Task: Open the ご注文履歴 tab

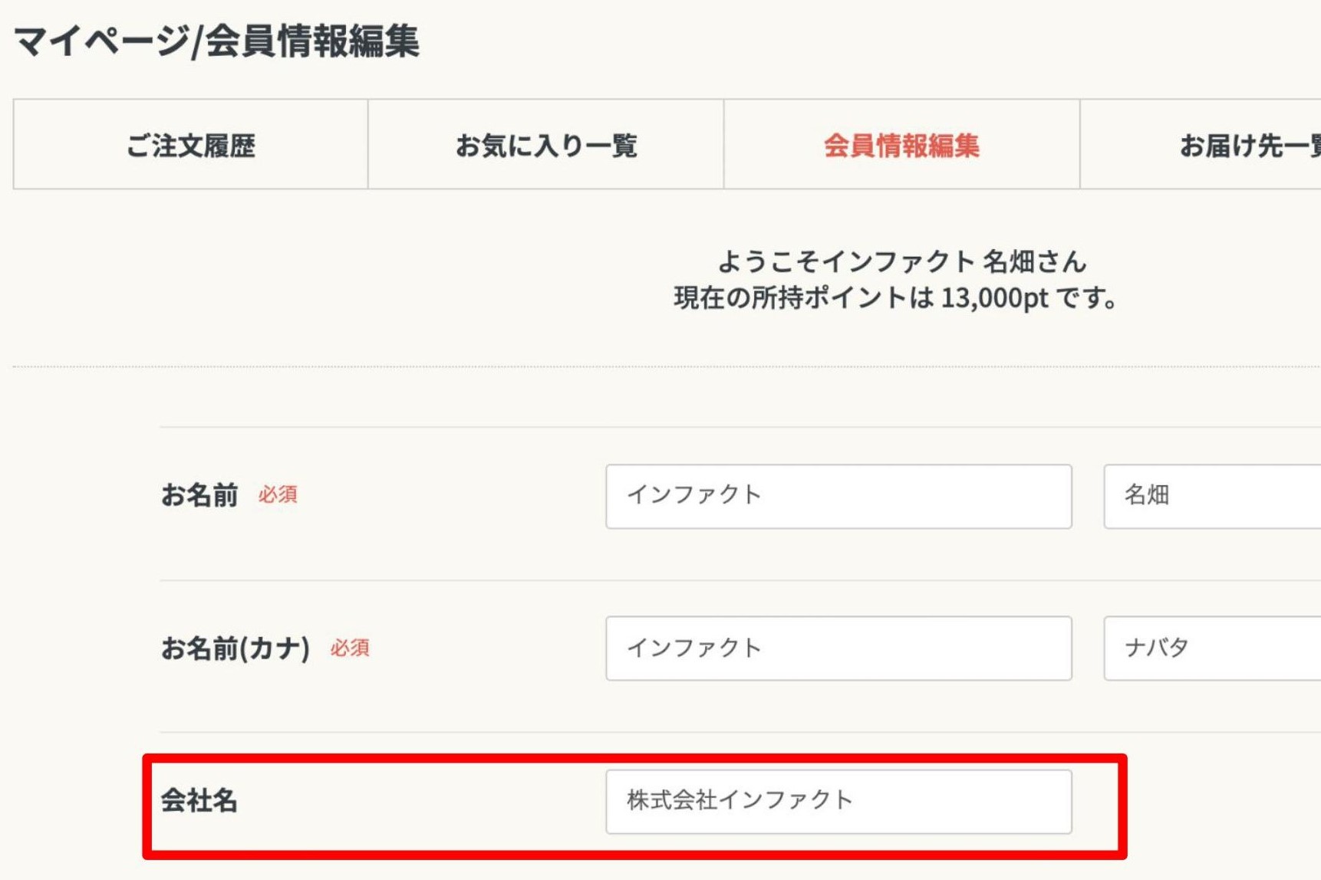Action: (190, 145)
